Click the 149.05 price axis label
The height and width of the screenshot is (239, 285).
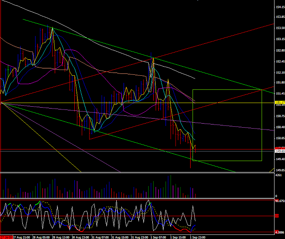[280, 170]
